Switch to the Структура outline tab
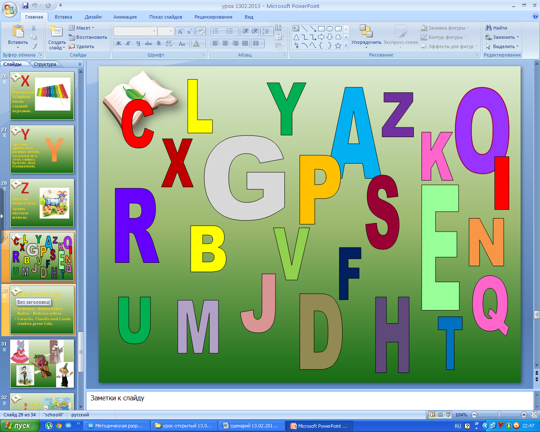The image size is (540, 432). point(45,64)
